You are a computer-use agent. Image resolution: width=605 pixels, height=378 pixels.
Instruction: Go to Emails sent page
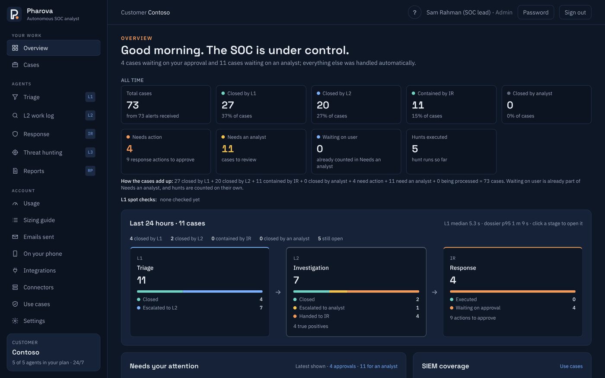point(54,237)
